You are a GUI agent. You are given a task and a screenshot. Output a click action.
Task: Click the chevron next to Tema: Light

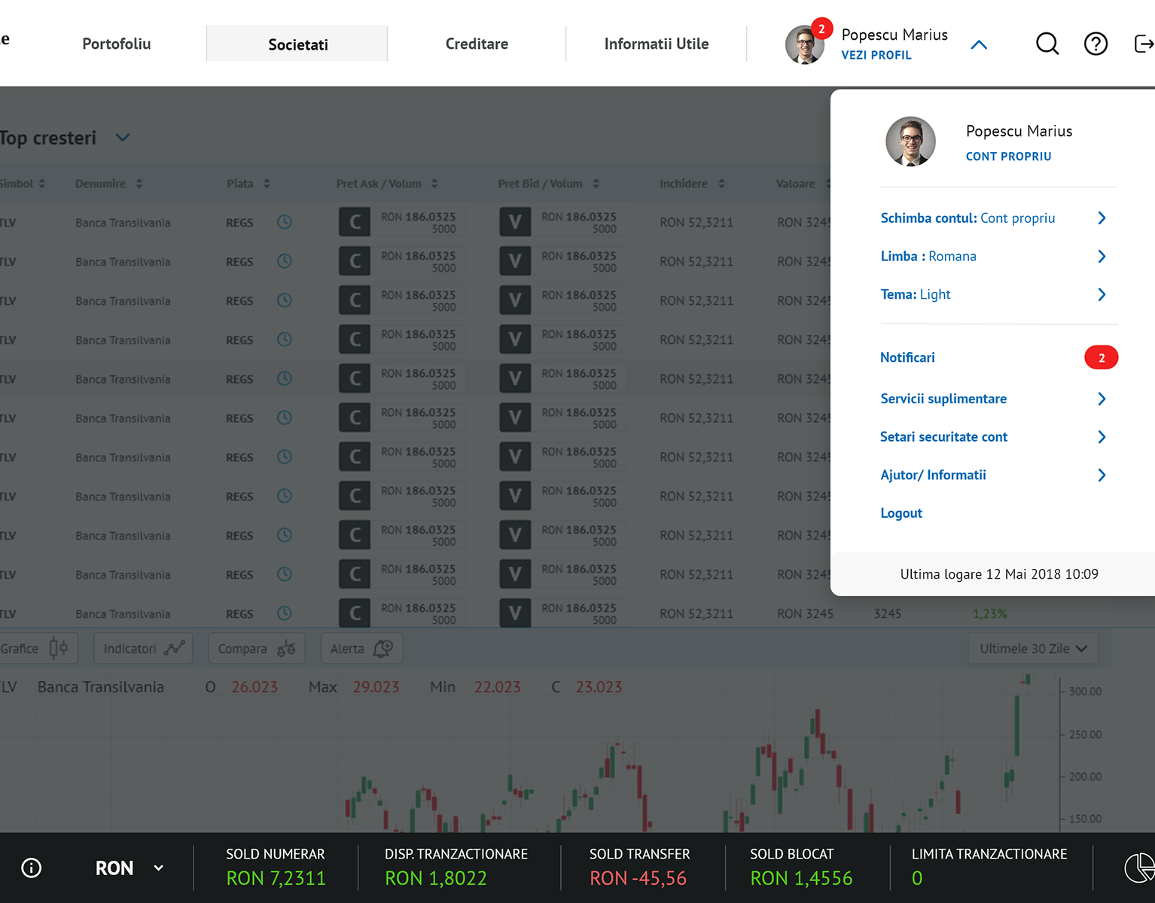[1102, 294]
